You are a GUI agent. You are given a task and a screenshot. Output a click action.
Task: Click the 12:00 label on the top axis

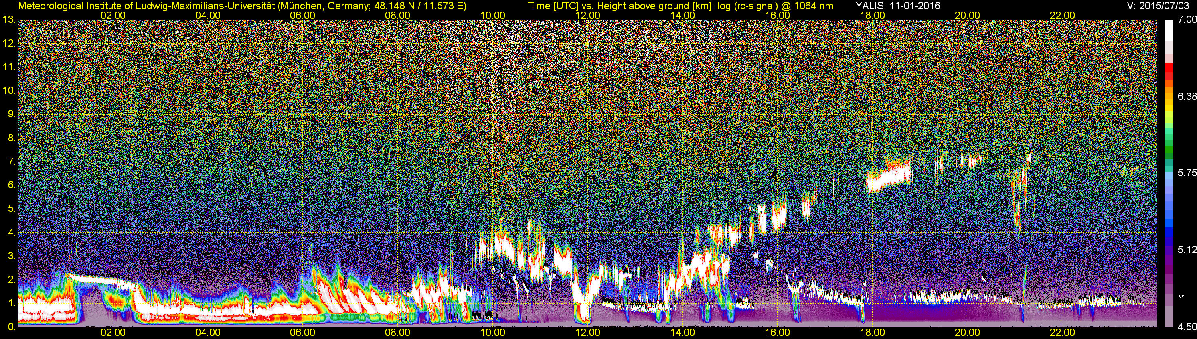(587, 15)
